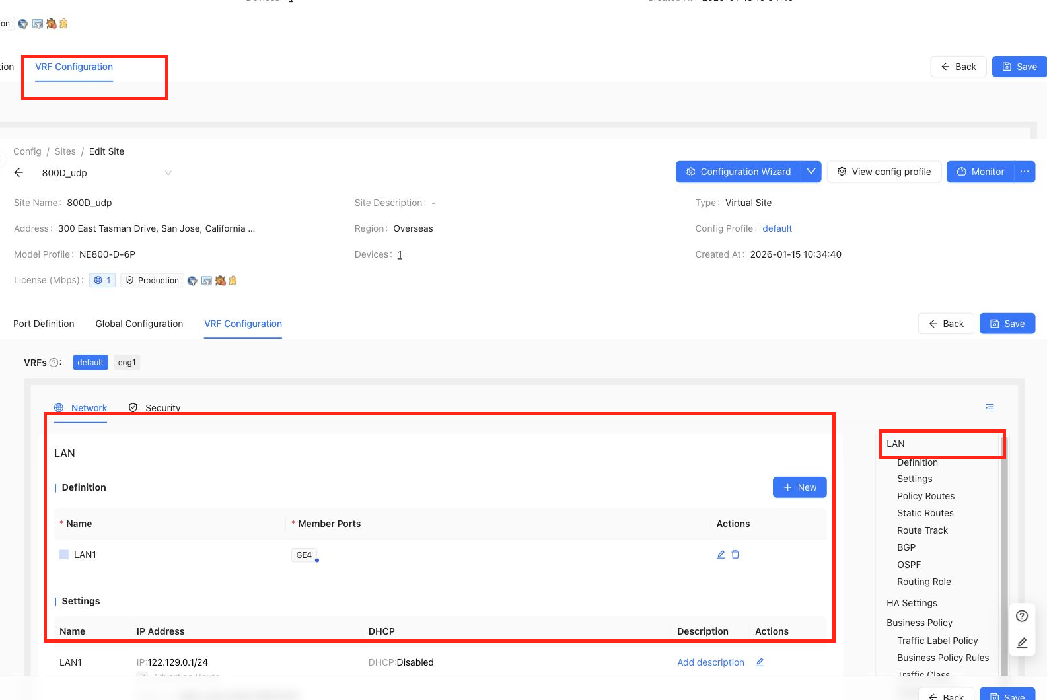Edit LAN1 settings via pencil icon after Add description
The height and width of the screenshot is (700, 1047).
coord(760,662)
